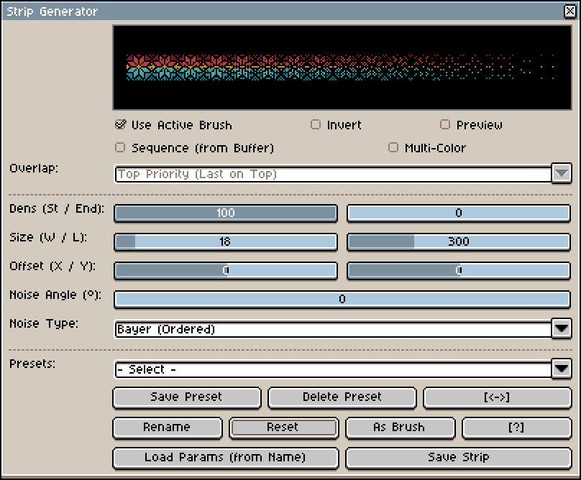Screen dimensions: 581x480
Task: Click the Save Preset button
Action: tap(186, 397)
